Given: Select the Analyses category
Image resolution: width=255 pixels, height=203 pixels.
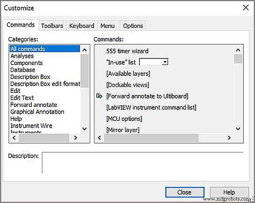Looking at the screenshot, I should [22, 56].
